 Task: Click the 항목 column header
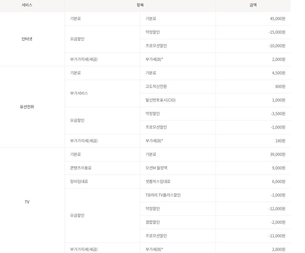coord(140,5)
